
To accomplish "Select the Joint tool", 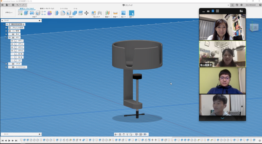I will coord(100,13).
